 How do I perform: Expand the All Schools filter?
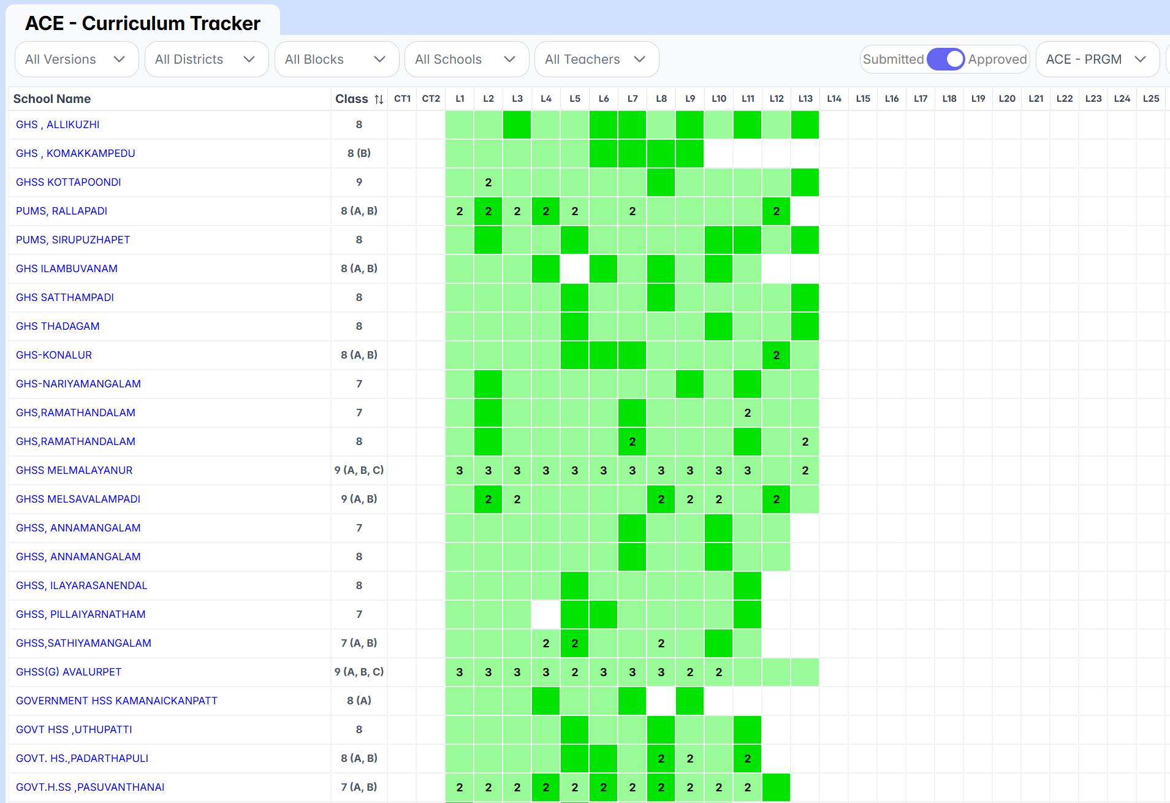point(466,59)
